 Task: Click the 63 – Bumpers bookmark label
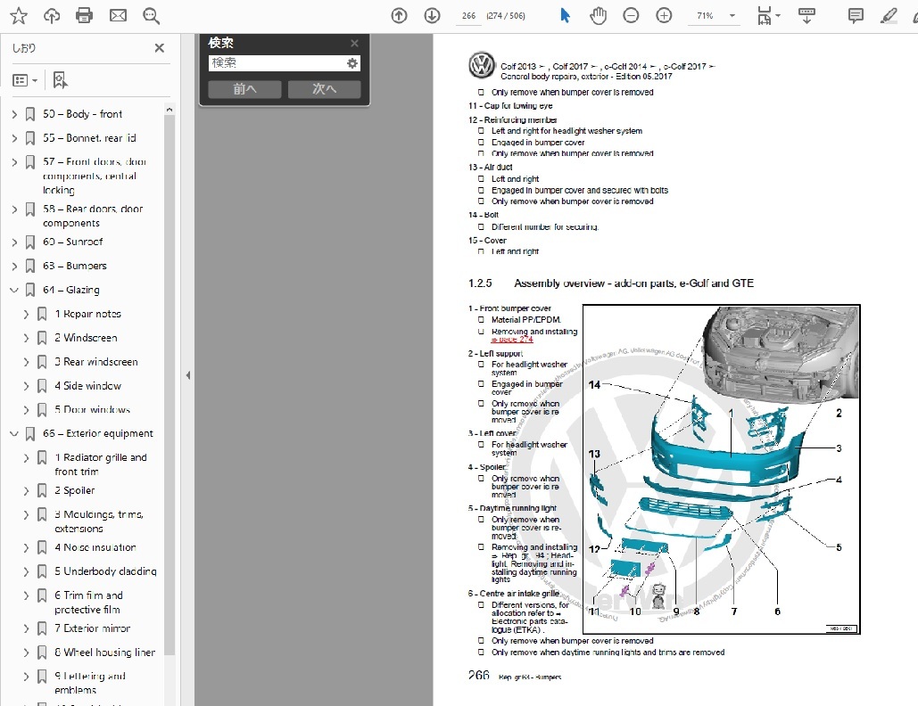tap(74, 266)
